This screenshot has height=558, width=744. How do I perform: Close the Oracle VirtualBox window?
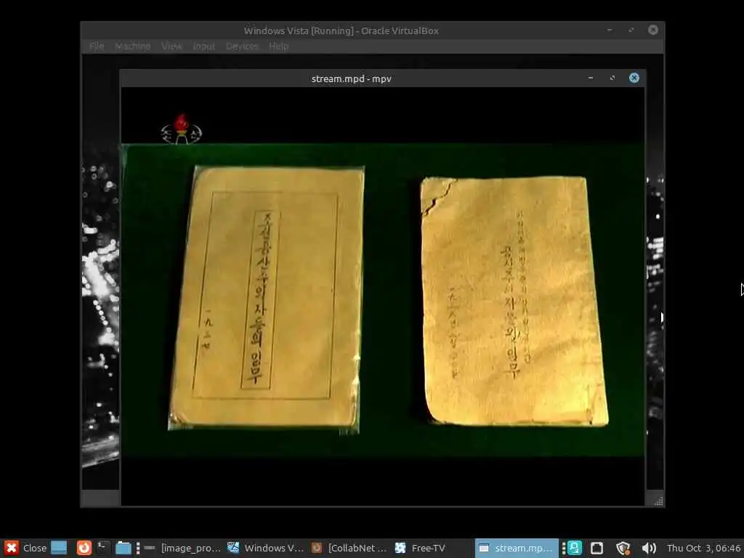tap(653, 30)
